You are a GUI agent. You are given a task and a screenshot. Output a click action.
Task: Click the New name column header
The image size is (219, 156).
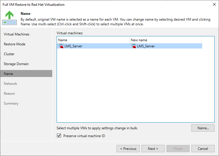pyautogui.click(x=166, y=40)
